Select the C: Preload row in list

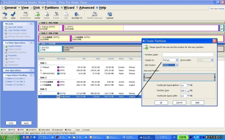tap(89, 67)
